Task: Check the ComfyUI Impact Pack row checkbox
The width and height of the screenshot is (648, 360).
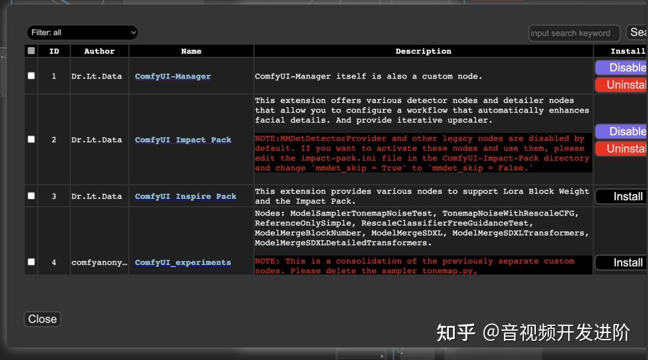Action: point(31,140)
